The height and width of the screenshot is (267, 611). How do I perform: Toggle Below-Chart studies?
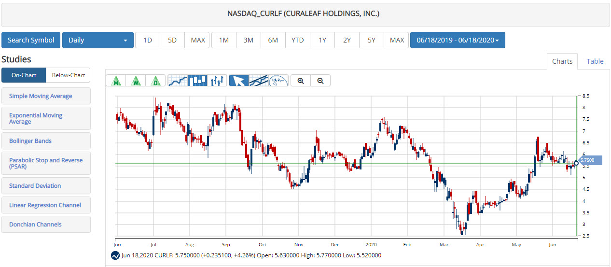pyautogui.click(x=68, y=75)
